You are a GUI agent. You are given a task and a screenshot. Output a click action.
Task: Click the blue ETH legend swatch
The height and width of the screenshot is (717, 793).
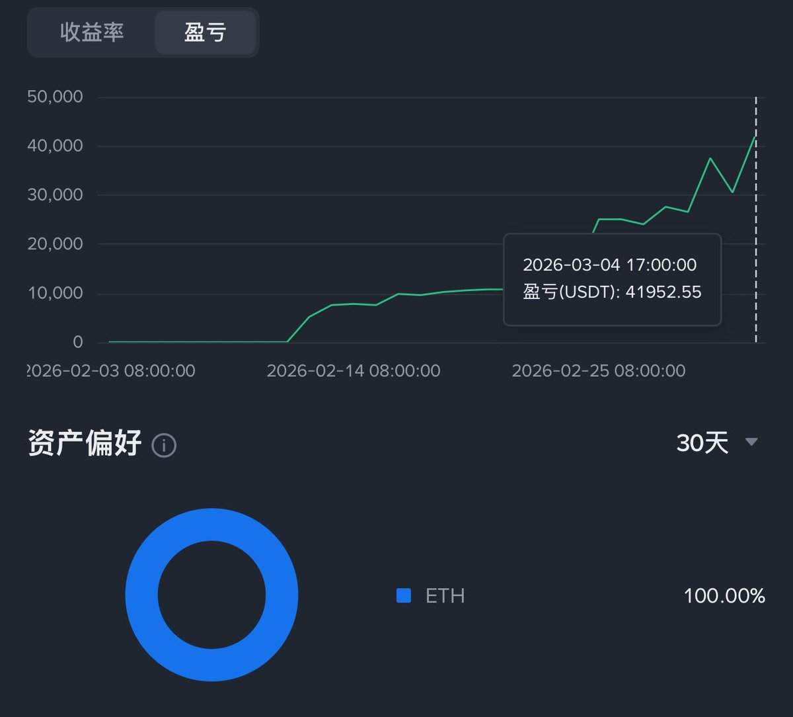click(404, 596)
